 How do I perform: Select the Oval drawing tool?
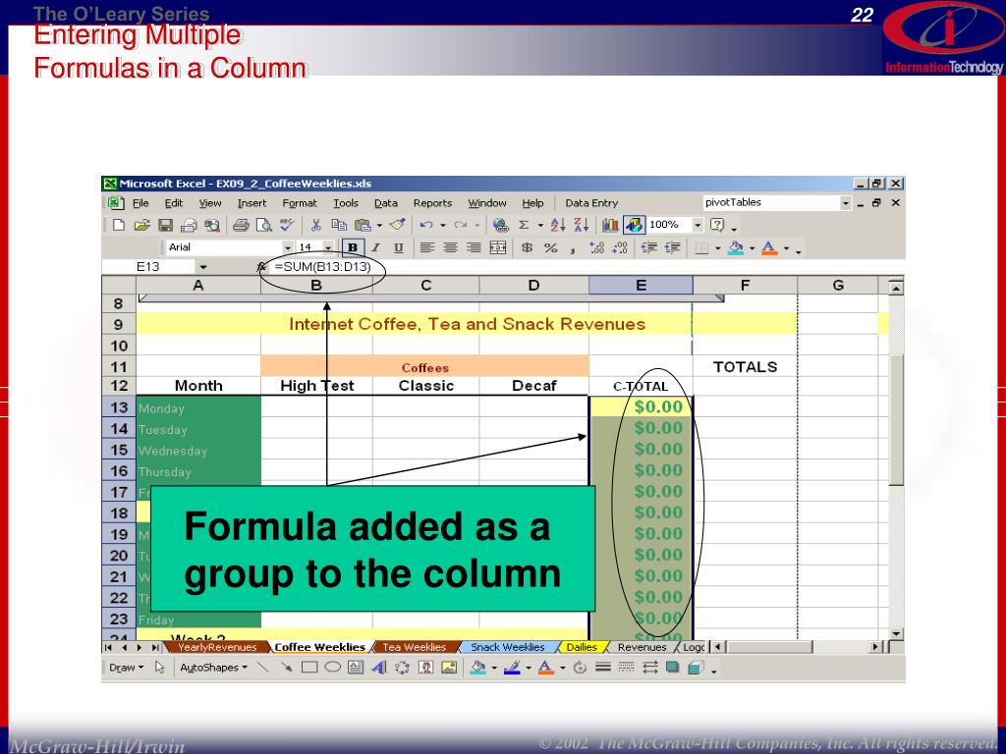(332, 668)
